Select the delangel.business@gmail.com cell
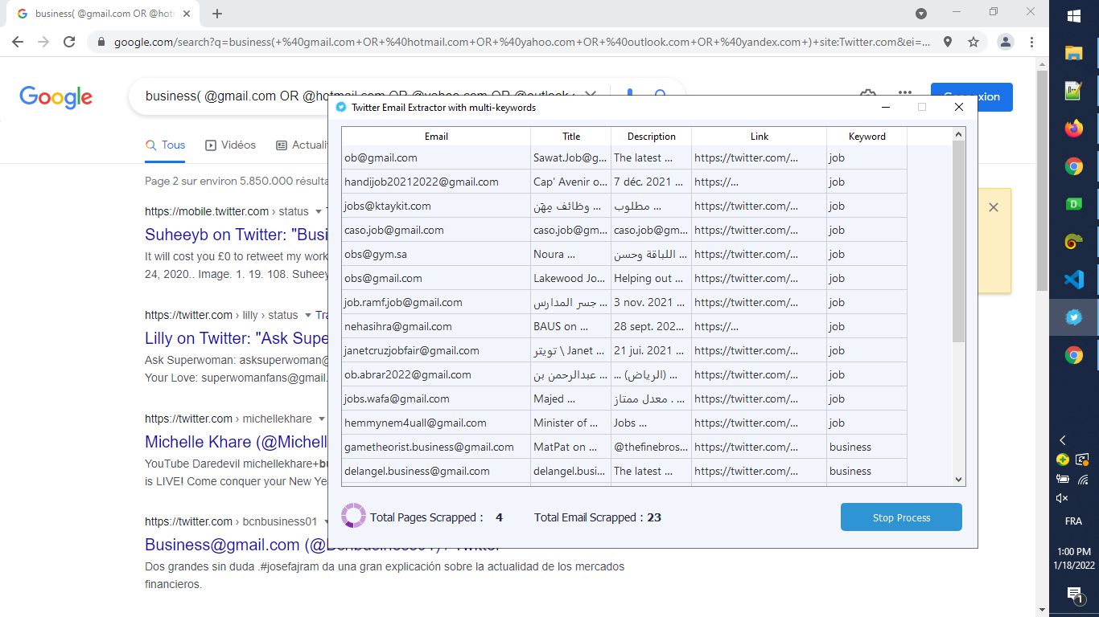 coord(436,471)
